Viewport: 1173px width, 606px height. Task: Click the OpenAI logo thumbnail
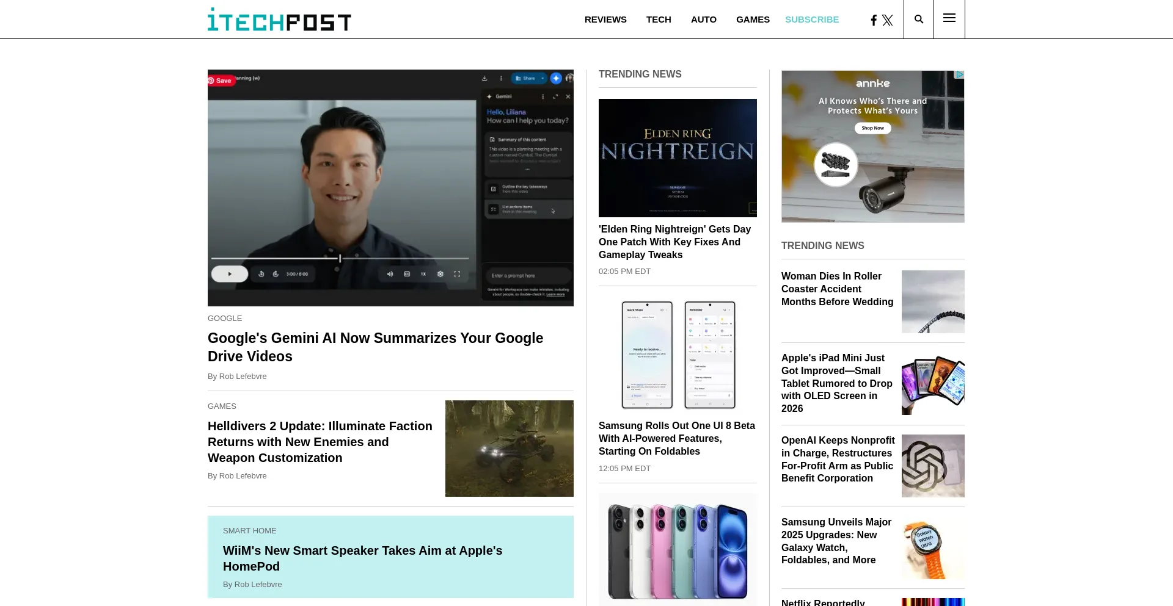click(933, 466)
